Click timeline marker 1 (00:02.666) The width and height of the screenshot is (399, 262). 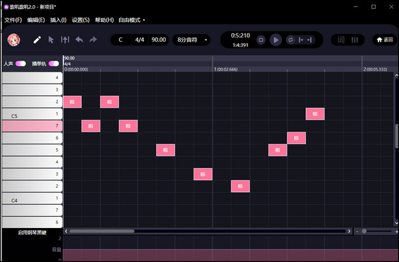coord(225,69)
